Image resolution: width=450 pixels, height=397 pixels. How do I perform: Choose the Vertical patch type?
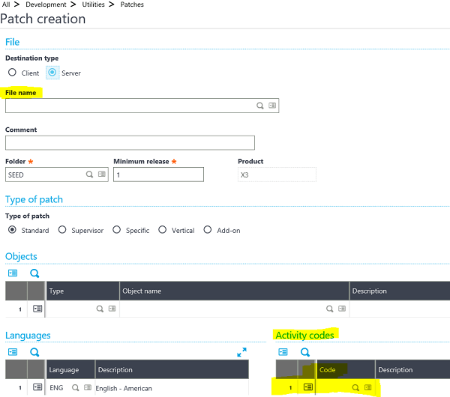tap(163, 230)
